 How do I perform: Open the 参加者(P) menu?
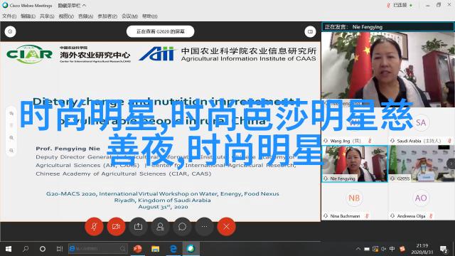point(107,16)
